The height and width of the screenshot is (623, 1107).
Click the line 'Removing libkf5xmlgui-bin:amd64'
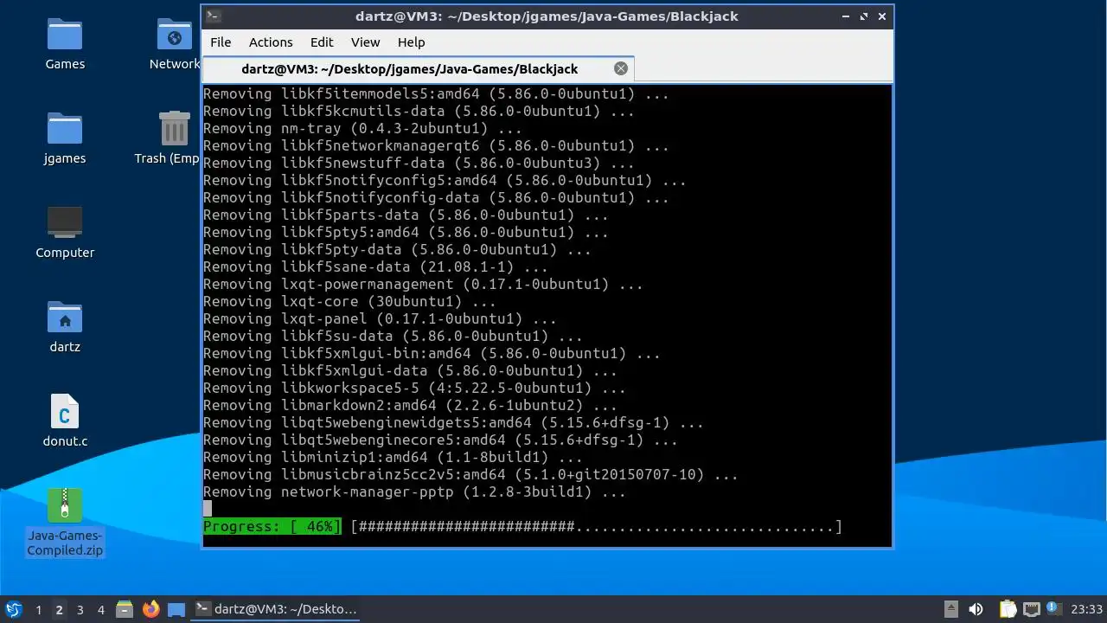coord(432,353)
